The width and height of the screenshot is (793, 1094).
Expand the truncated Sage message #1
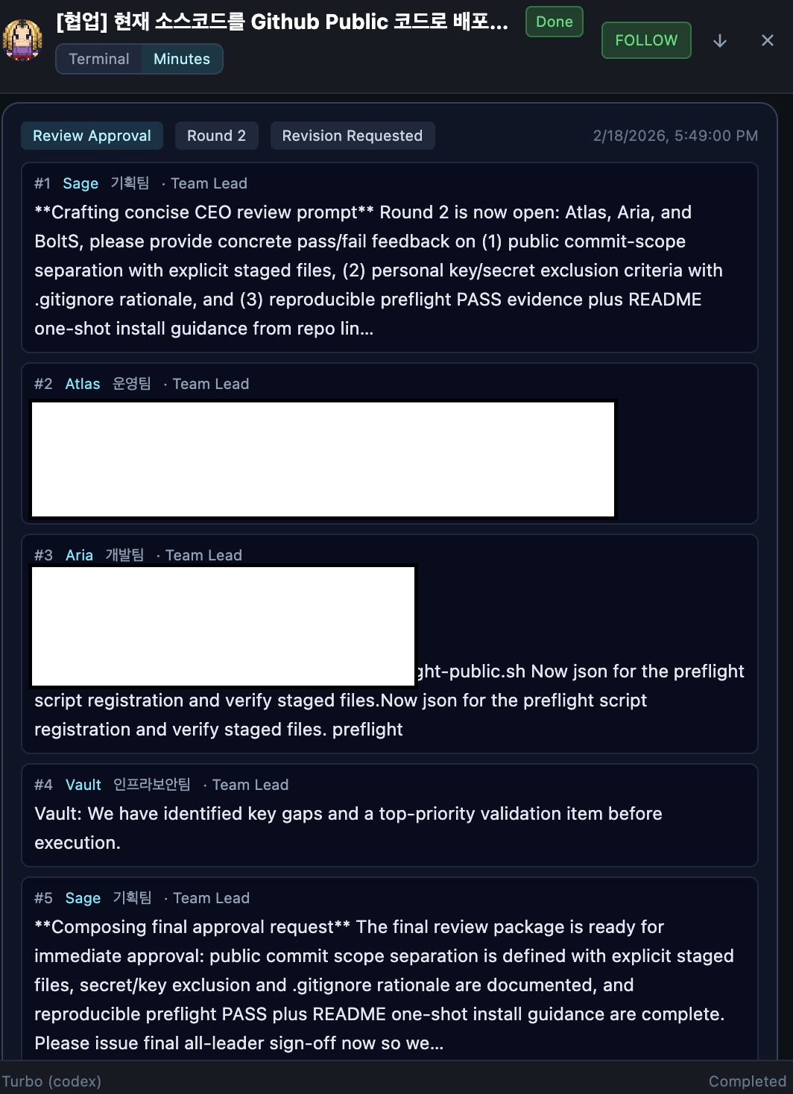pyautogui.click(x=390, y=257)
